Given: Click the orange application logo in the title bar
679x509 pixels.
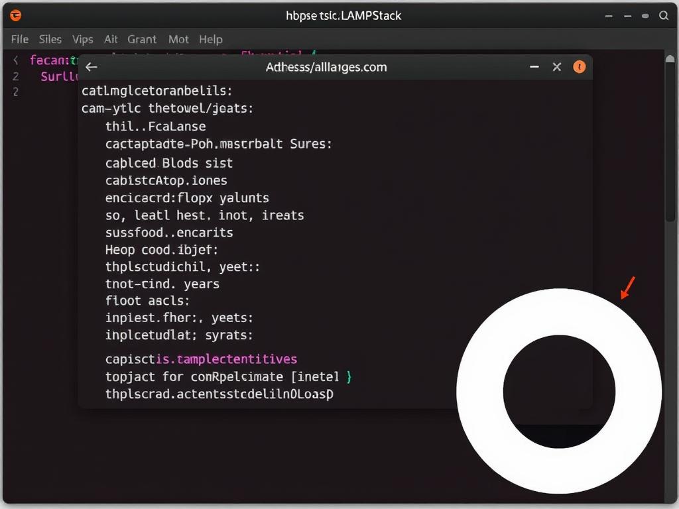Looking at the screenshot, I should pyautogui.click(x=15, y=15).
